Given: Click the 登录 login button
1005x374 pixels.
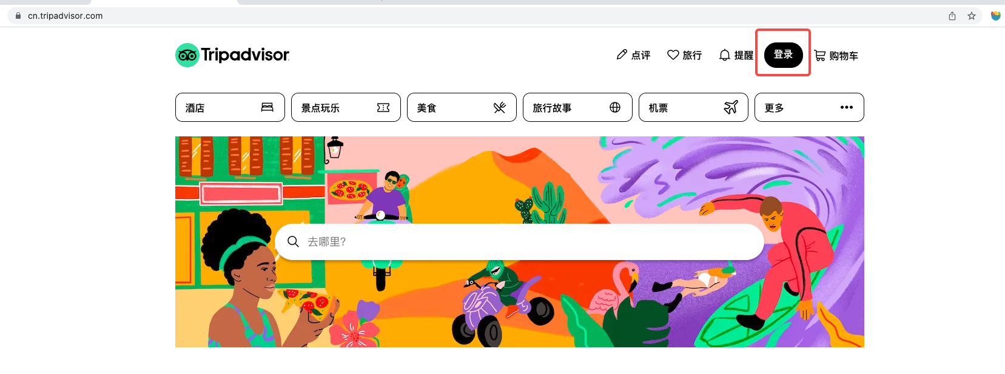Looking at the screenshot, I should [x=783, y=55].
